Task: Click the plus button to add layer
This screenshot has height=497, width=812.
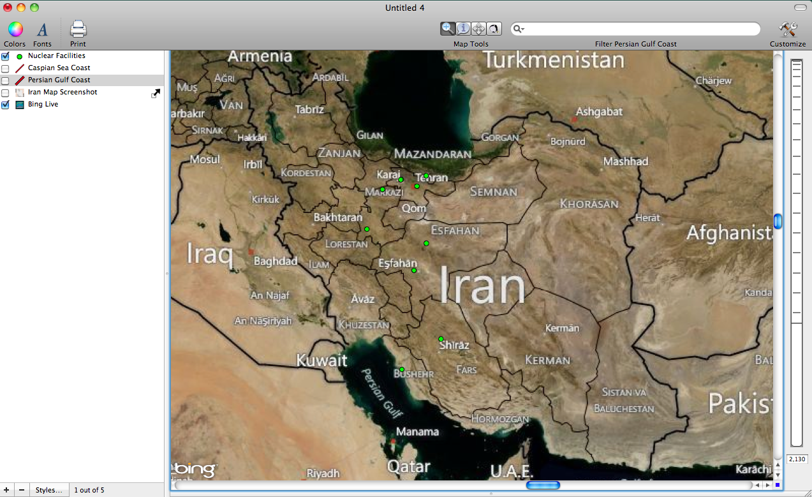Action: (x=7, y=490)
